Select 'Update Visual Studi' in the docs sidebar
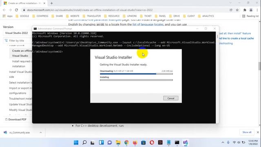261x147 pixels. pos(20,105)
